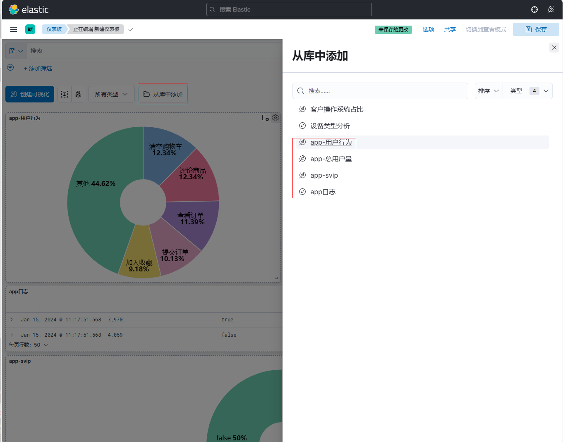Click the library search input field
The height and width of the screenshot is (442, 563).
coord(385,91)
